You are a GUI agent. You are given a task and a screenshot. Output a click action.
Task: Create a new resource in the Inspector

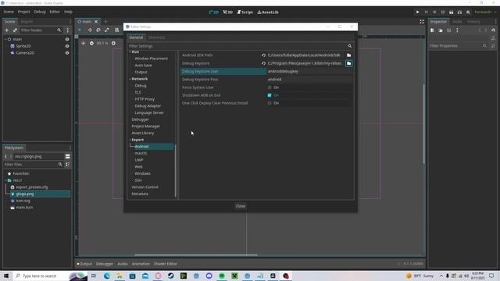coord(432,30)
